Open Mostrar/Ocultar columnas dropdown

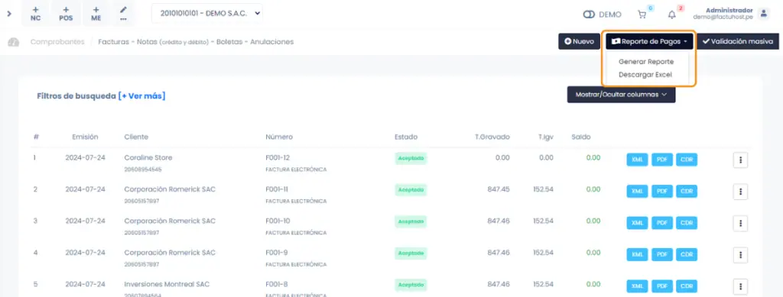pyautogui.click(x=621, y=94)
